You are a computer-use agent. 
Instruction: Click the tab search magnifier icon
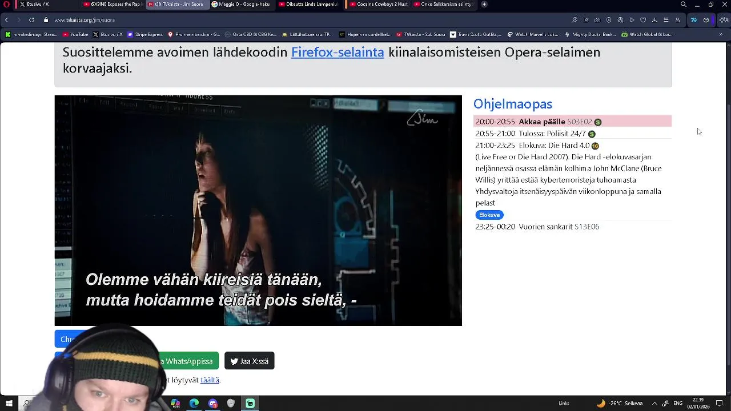click(683, 4)
